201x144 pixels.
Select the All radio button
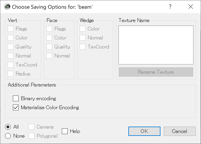tap(8, 127)
